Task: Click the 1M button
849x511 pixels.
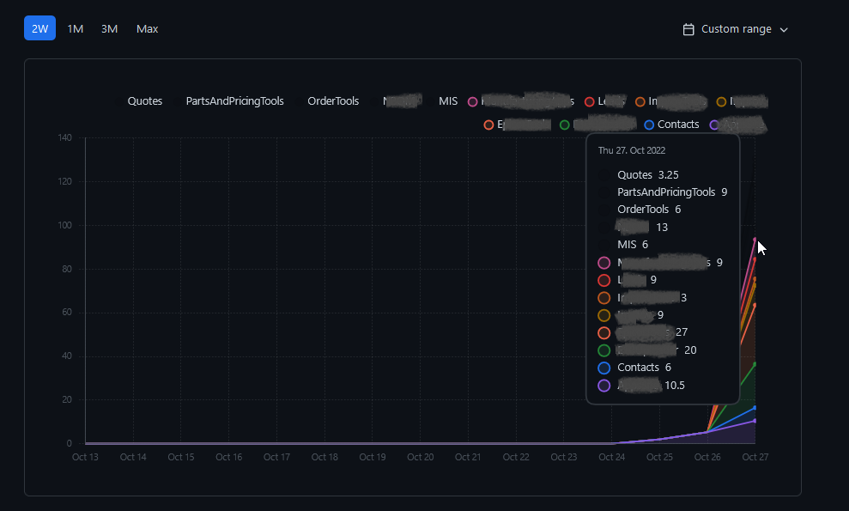Action: pos(75,28)
